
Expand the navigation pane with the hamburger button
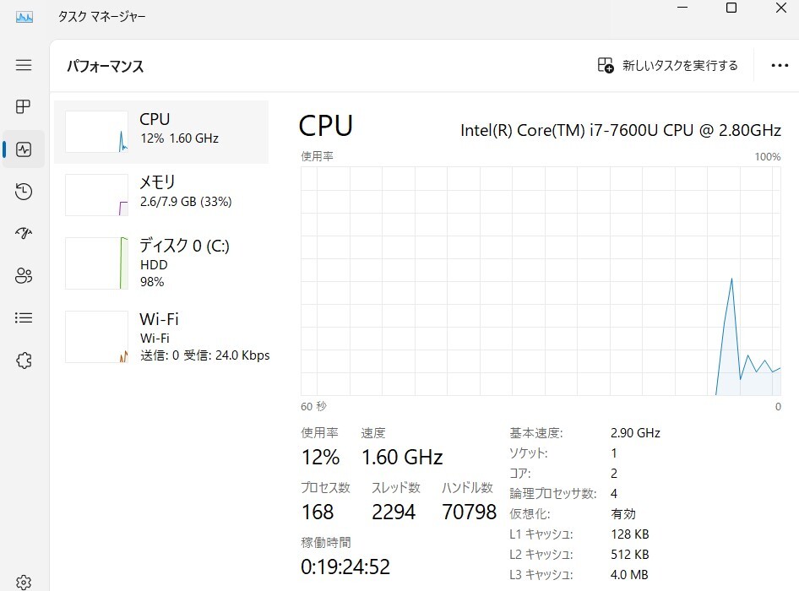(x=24, y=64)
